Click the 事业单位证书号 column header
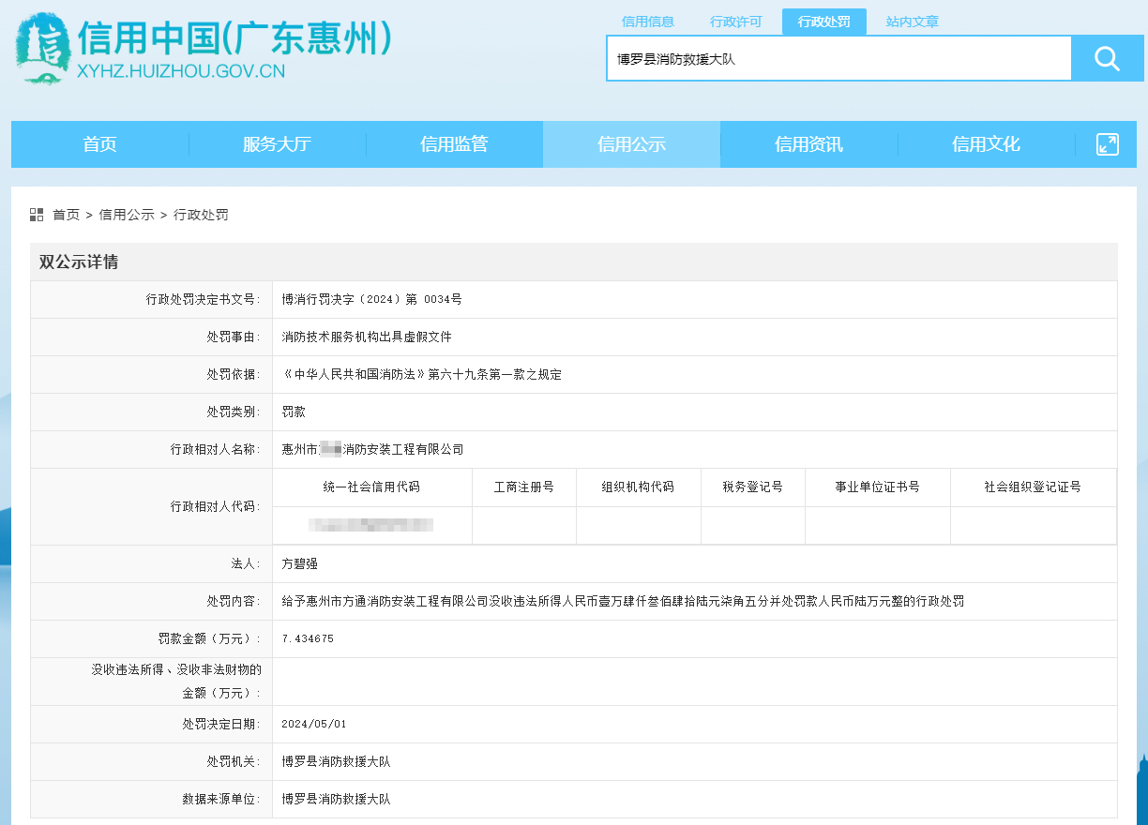Screen dimensions: 1148x825 point(878,487)
